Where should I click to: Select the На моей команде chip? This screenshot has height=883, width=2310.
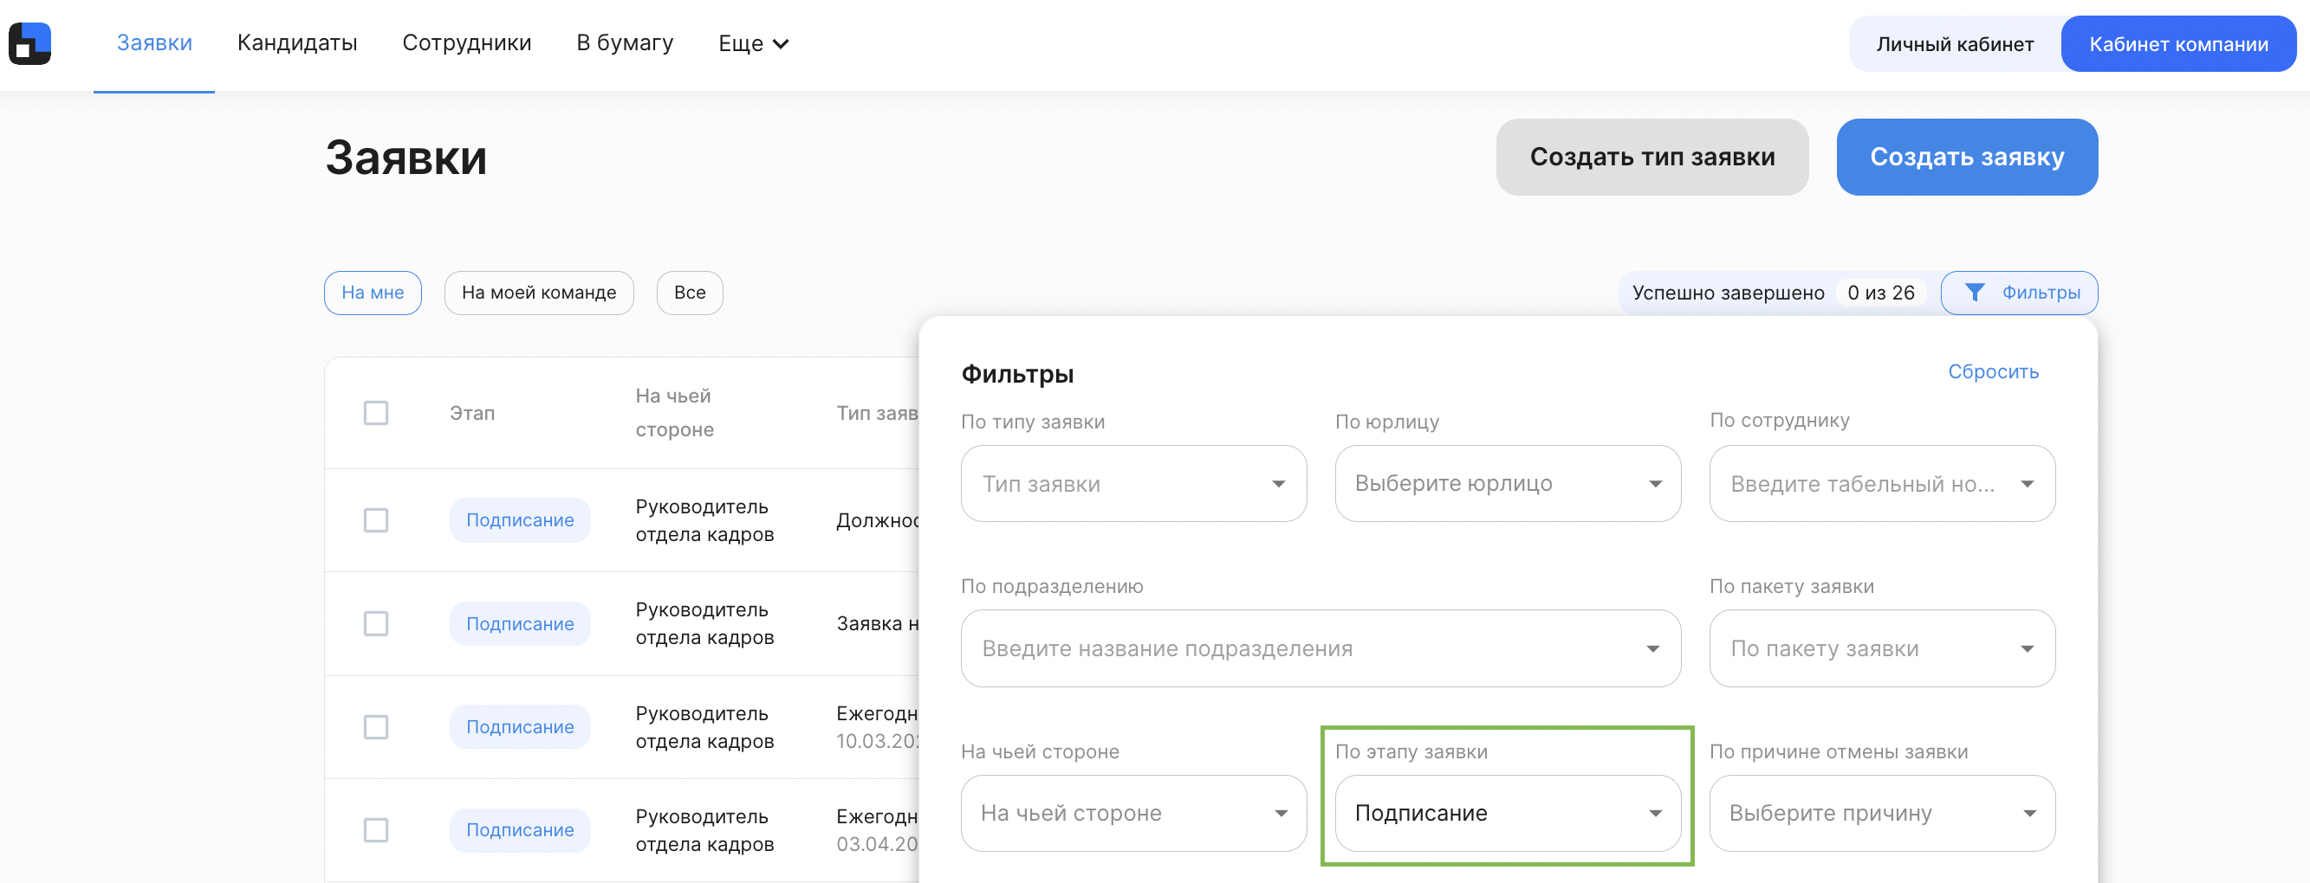tap(538, 293)
